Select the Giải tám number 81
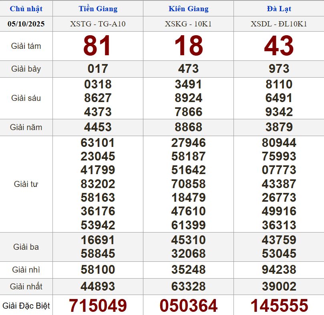This screenshot has width=324, height=315. (x=97, y=46)
